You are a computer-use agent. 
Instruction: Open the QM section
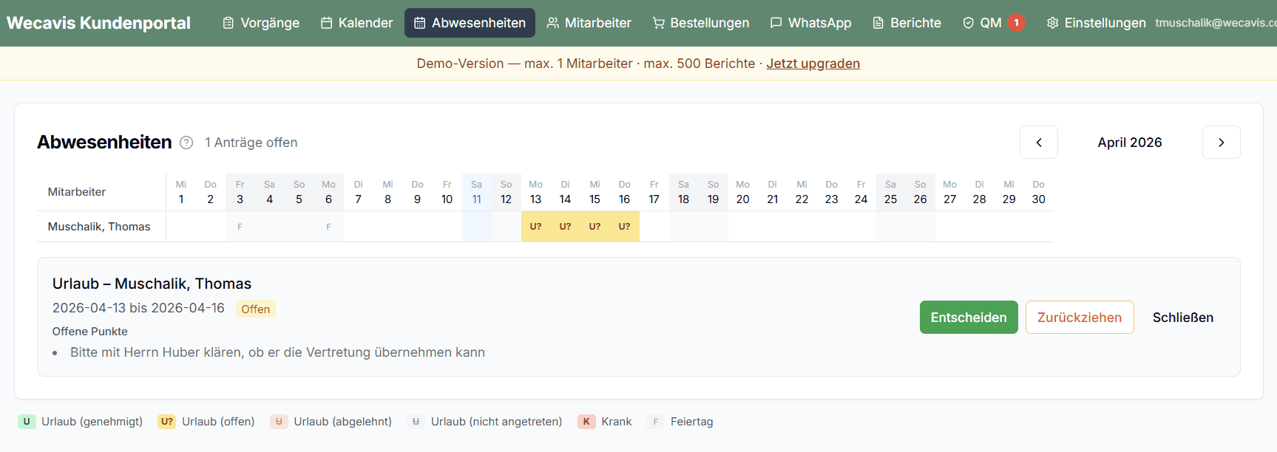click(x=993, y=23)
